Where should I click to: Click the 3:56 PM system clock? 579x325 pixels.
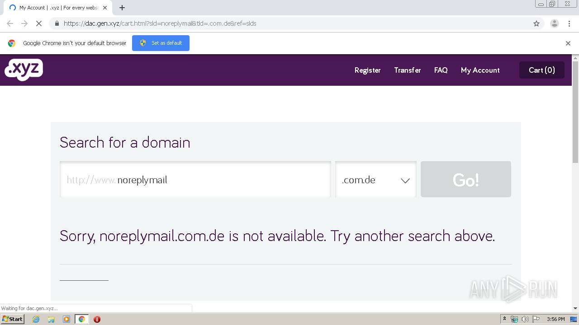(555, 319)
